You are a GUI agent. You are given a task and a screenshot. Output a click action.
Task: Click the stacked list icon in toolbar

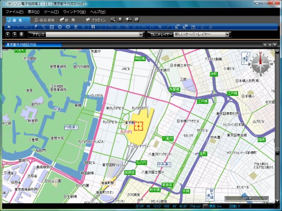[137, 19]
